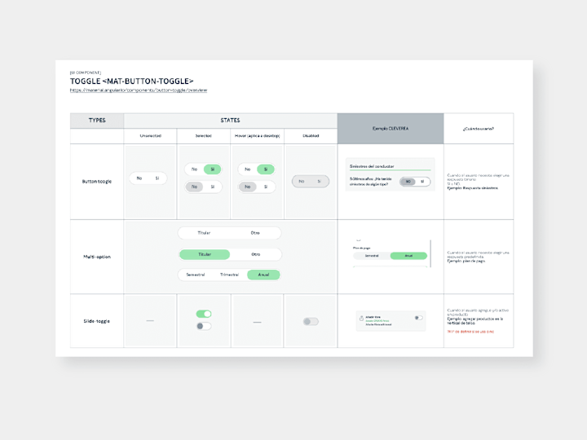Image resolution: width=587 pixels, height=440 pixels.
Task: Choose gray "NO" in Siniestros del conductor example
Action: (x=408, y=182)
